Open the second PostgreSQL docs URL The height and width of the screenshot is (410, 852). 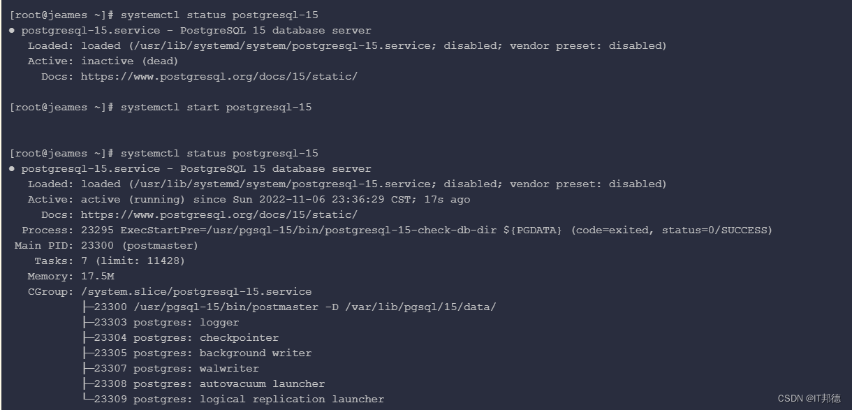(x=219, y=215)
